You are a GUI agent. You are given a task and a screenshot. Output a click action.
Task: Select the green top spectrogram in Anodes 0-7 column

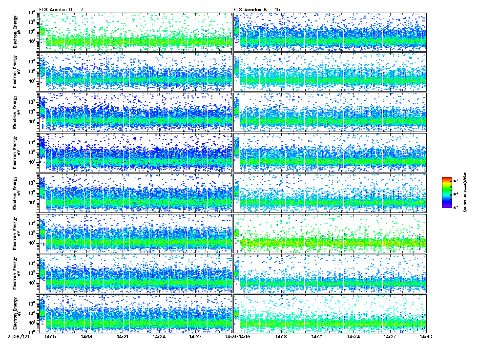[x=135, y=32]
